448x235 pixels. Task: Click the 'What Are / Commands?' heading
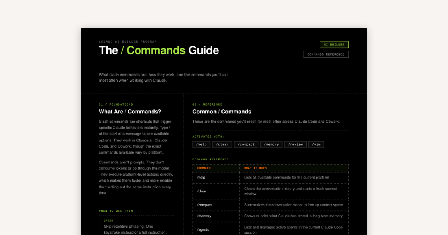(130, 112)
